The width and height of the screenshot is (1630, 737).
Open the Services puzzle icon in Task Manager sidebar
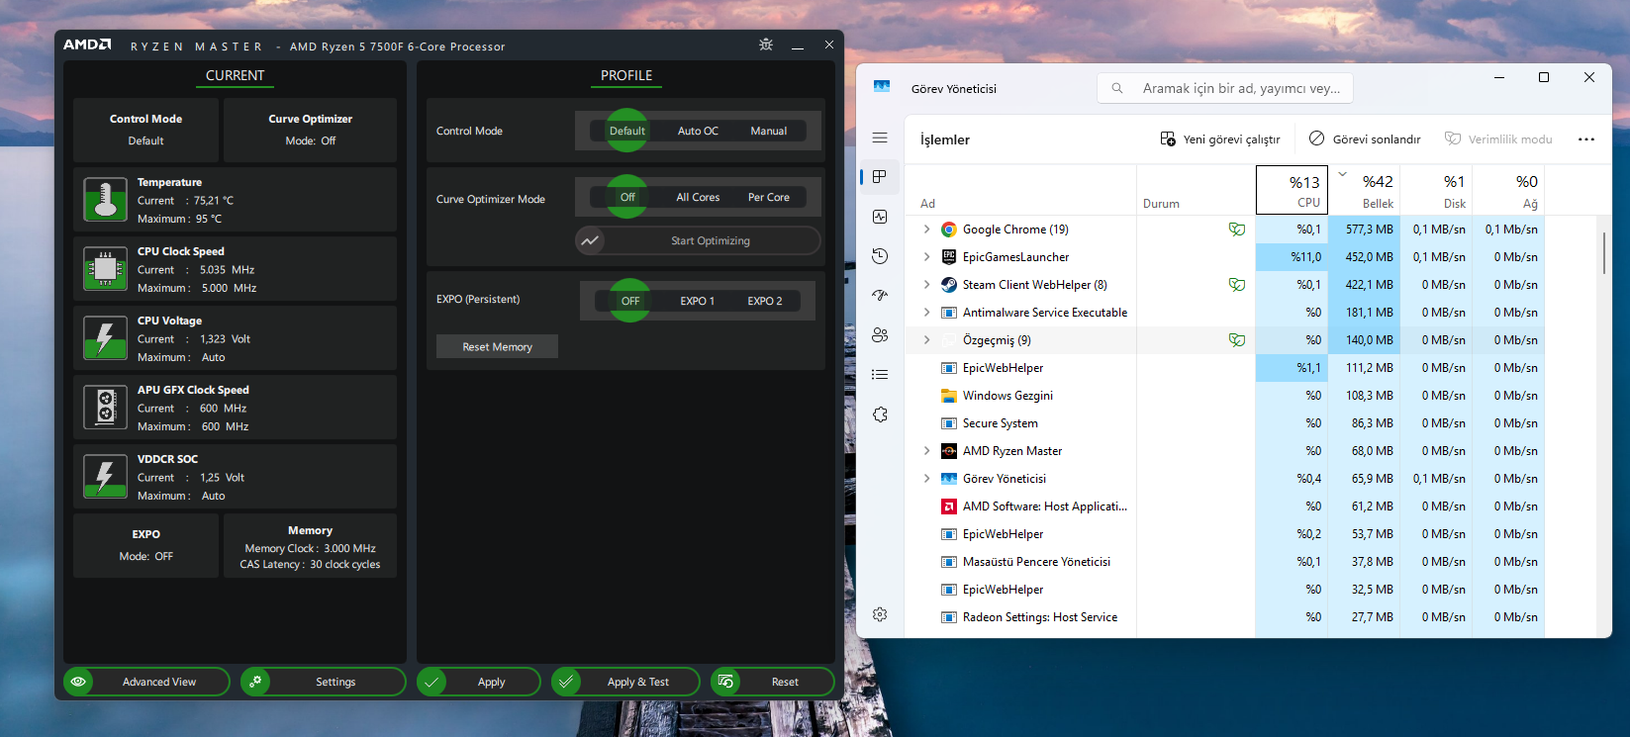[880, 415]
